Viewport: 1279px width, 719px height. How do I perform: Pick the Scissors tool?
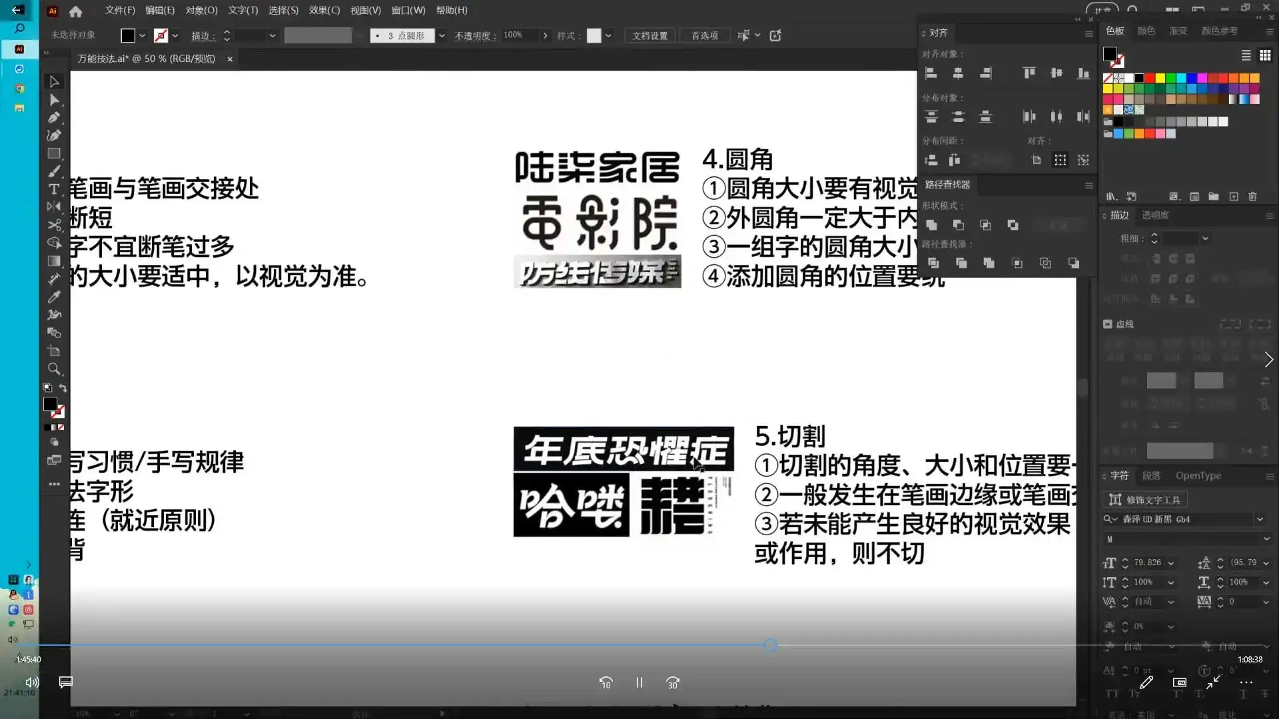point(55,225)
